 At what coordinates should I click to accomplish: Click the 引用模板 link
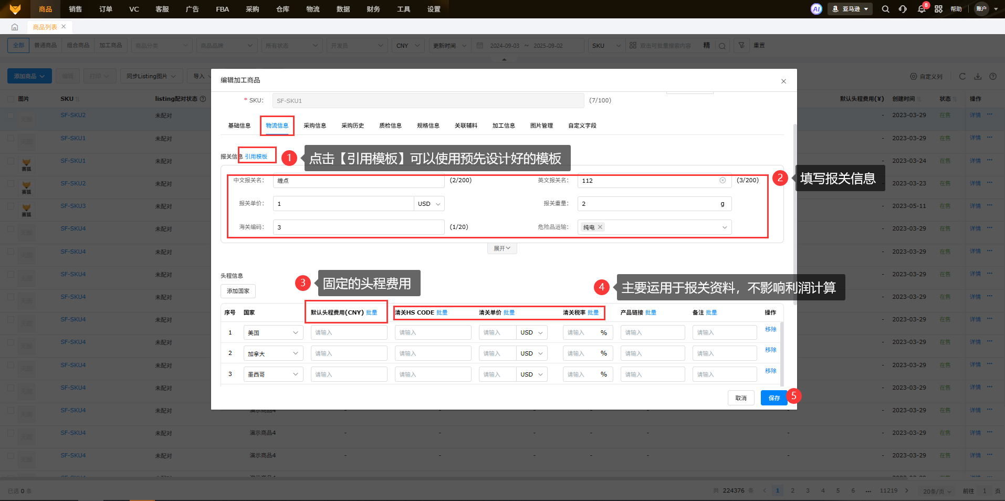pyautogui.click(x=256, y=156)
